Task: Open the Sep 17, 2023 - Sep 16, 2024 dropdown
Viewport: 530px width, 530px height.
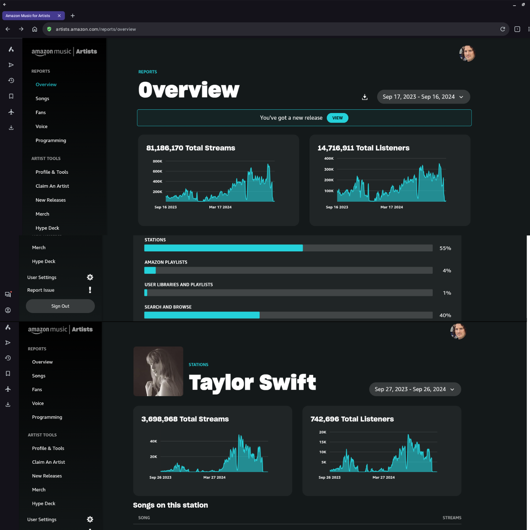Action: pyautogui.click(x=423, y=97)
